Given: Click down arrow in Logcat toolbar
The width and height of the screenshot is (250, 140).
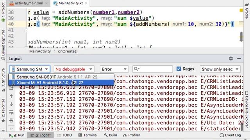Looking at the screenshot, I should (x=11, y=104).
